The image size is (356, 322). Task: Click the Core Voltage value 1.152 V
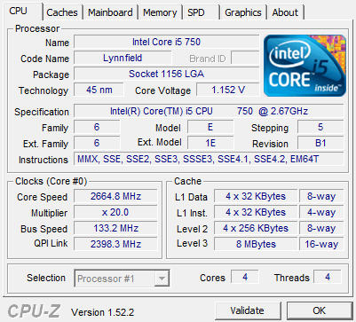click(x=228, y=90)
